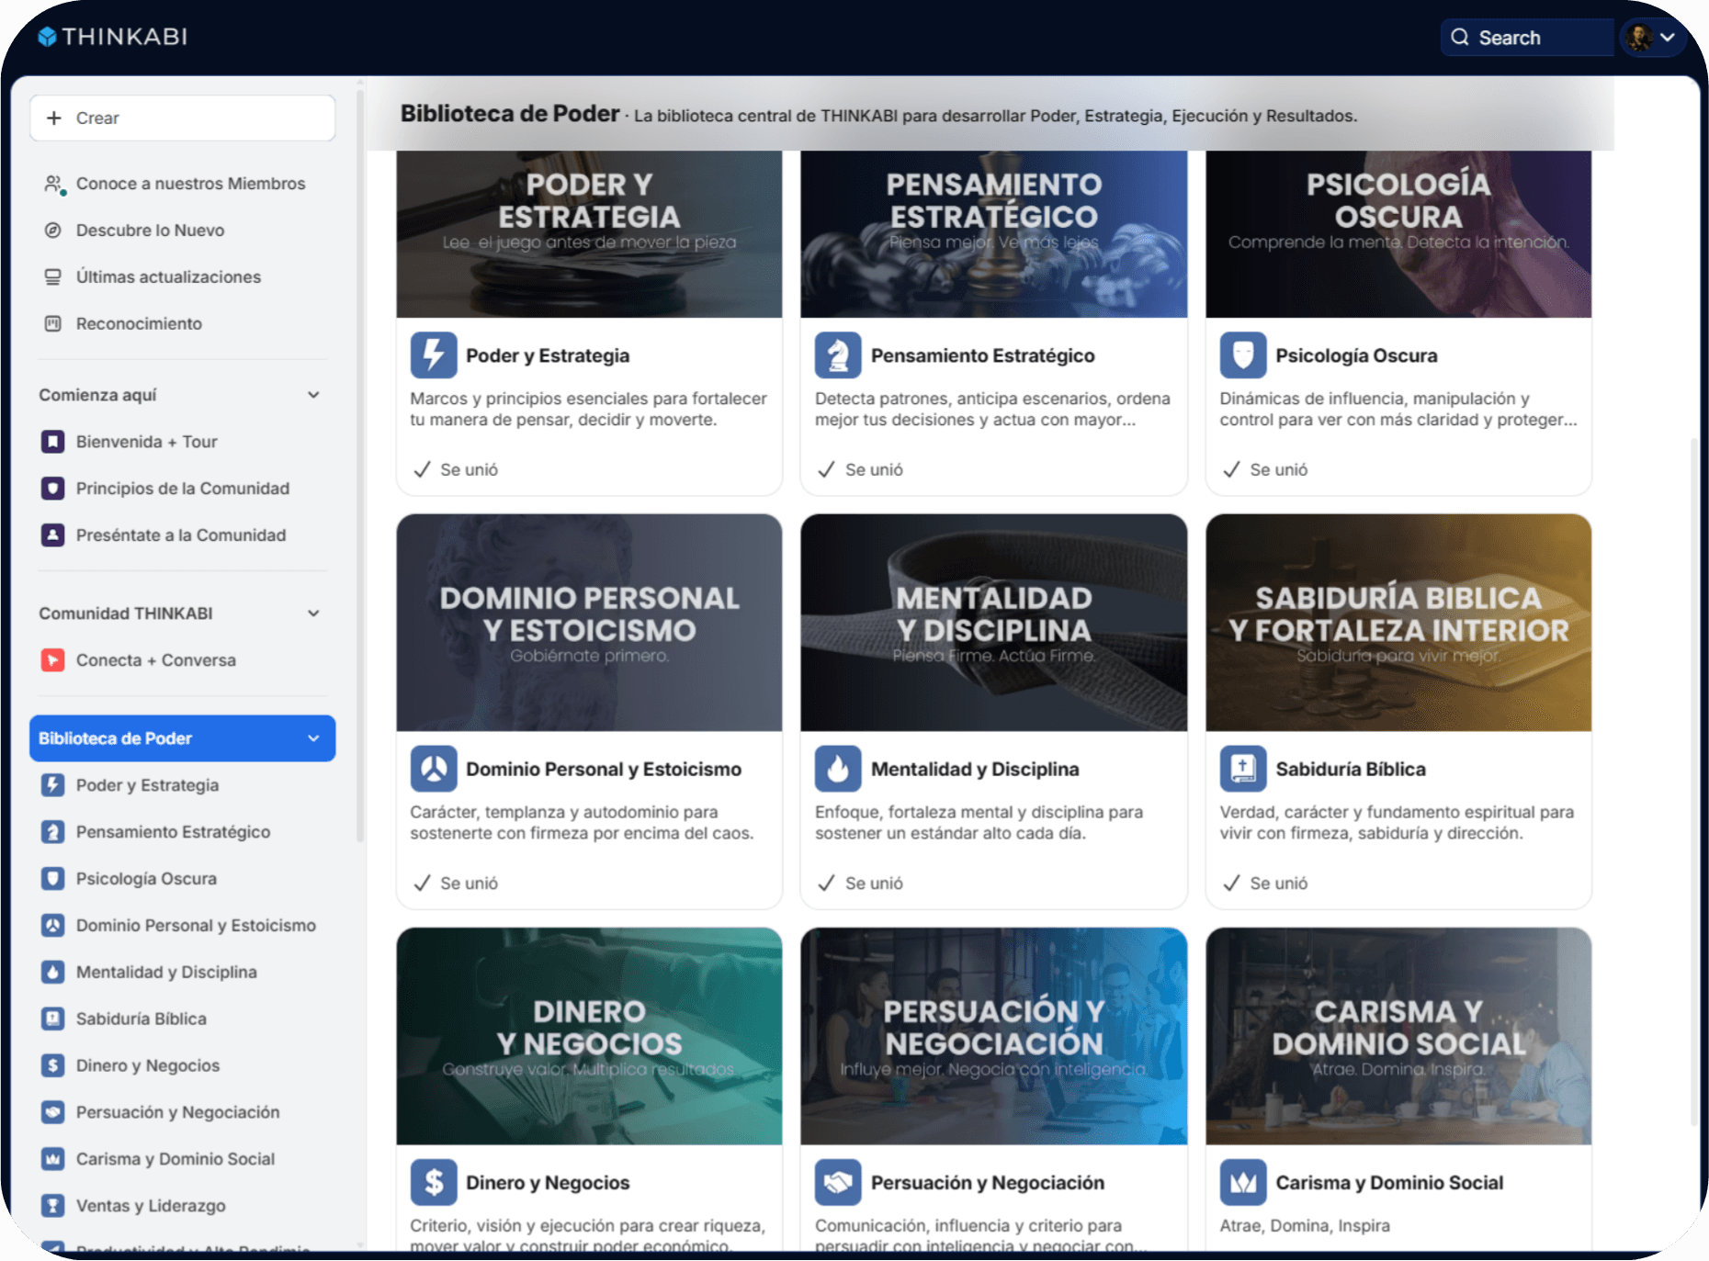This screenshot has width=1709, height=1261.
Task: Toggle Se unió on Poder y Estrategia card
Action: [x=456, y=470]
